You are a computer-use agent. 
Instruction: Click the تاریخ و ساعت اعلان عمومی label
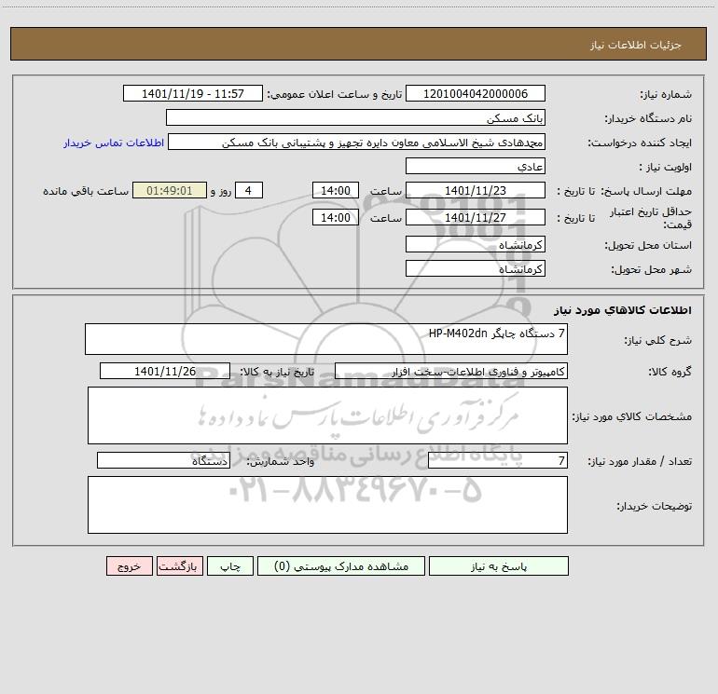coord(334,94)
